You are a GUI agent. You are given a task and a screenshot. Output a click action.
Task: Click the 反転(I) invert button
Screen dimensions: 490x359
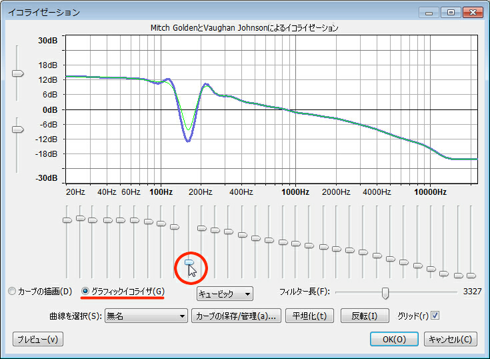click(x=365, y=316)
